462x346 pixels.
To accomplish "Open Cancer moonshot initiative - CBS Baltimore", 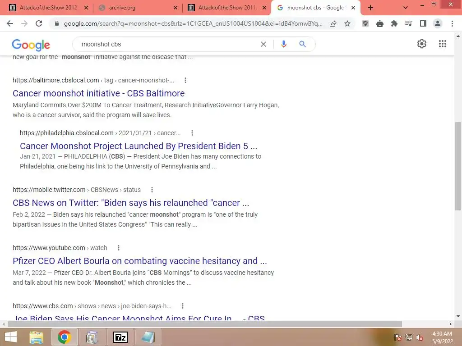I will click(98, 93).
